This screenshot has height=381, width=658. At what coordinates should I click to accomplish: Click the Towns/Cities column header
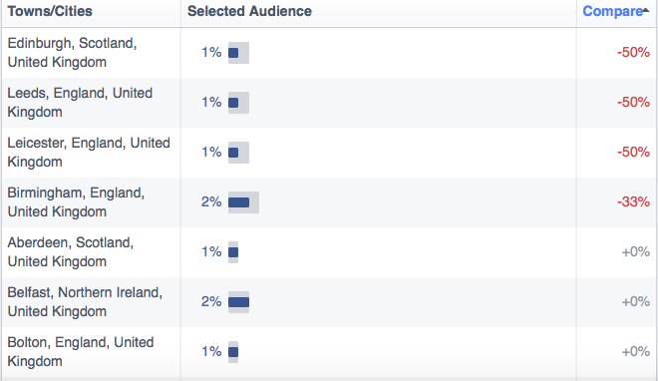[50, 11]
